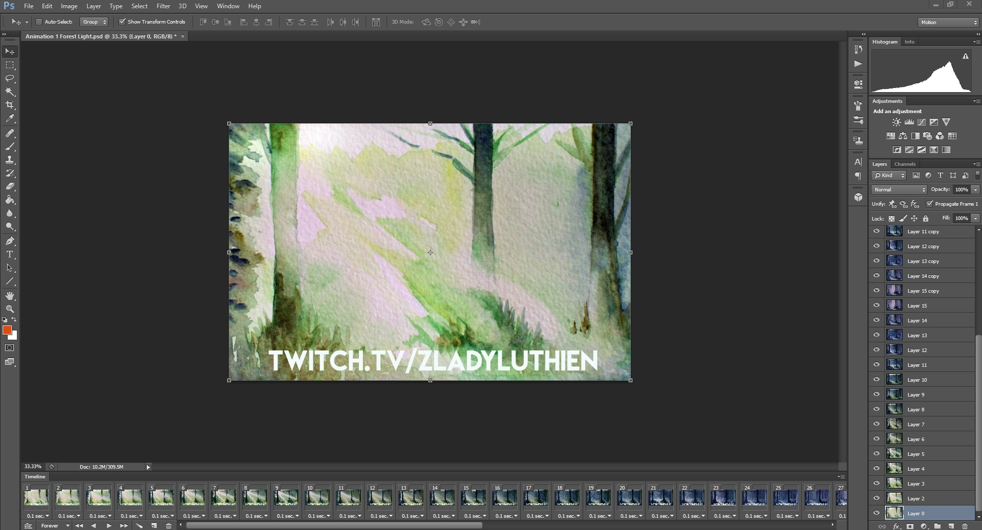Hide Layer 15 visibility eye
Viewport: 982px width, 530px height.
877,306
